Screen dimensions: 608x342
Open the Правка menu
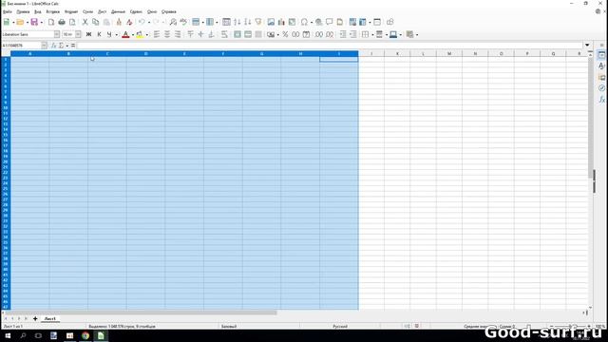point(23,11)
